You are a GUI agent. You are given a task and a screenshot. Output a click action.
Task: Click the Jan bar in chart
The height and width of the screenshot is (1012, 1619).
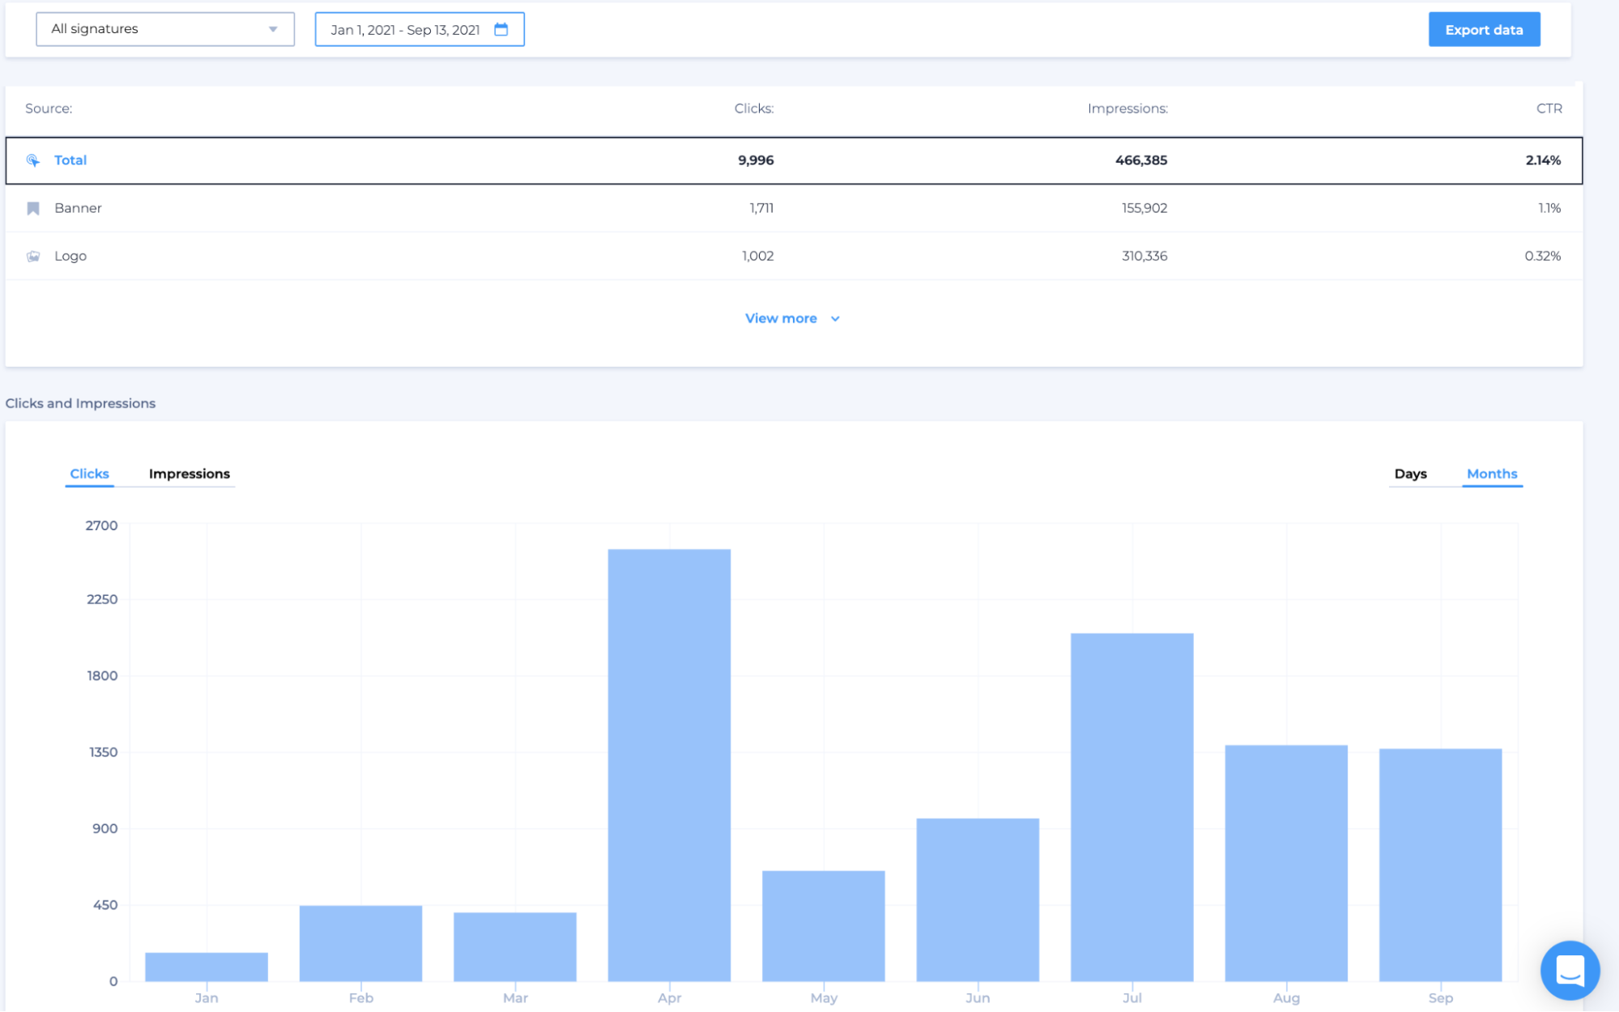[x=207, y=967]
